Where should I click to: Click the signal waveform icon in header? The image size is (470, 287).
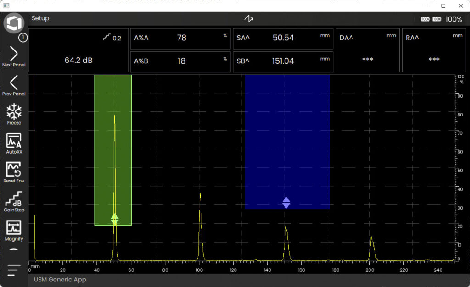coord(248,18)
